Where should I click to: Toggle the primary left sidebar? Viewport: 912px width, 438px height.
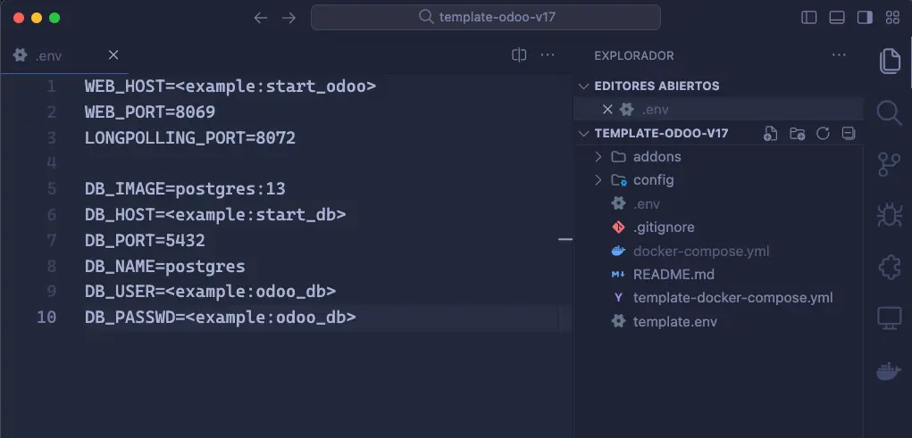(809, 18)
